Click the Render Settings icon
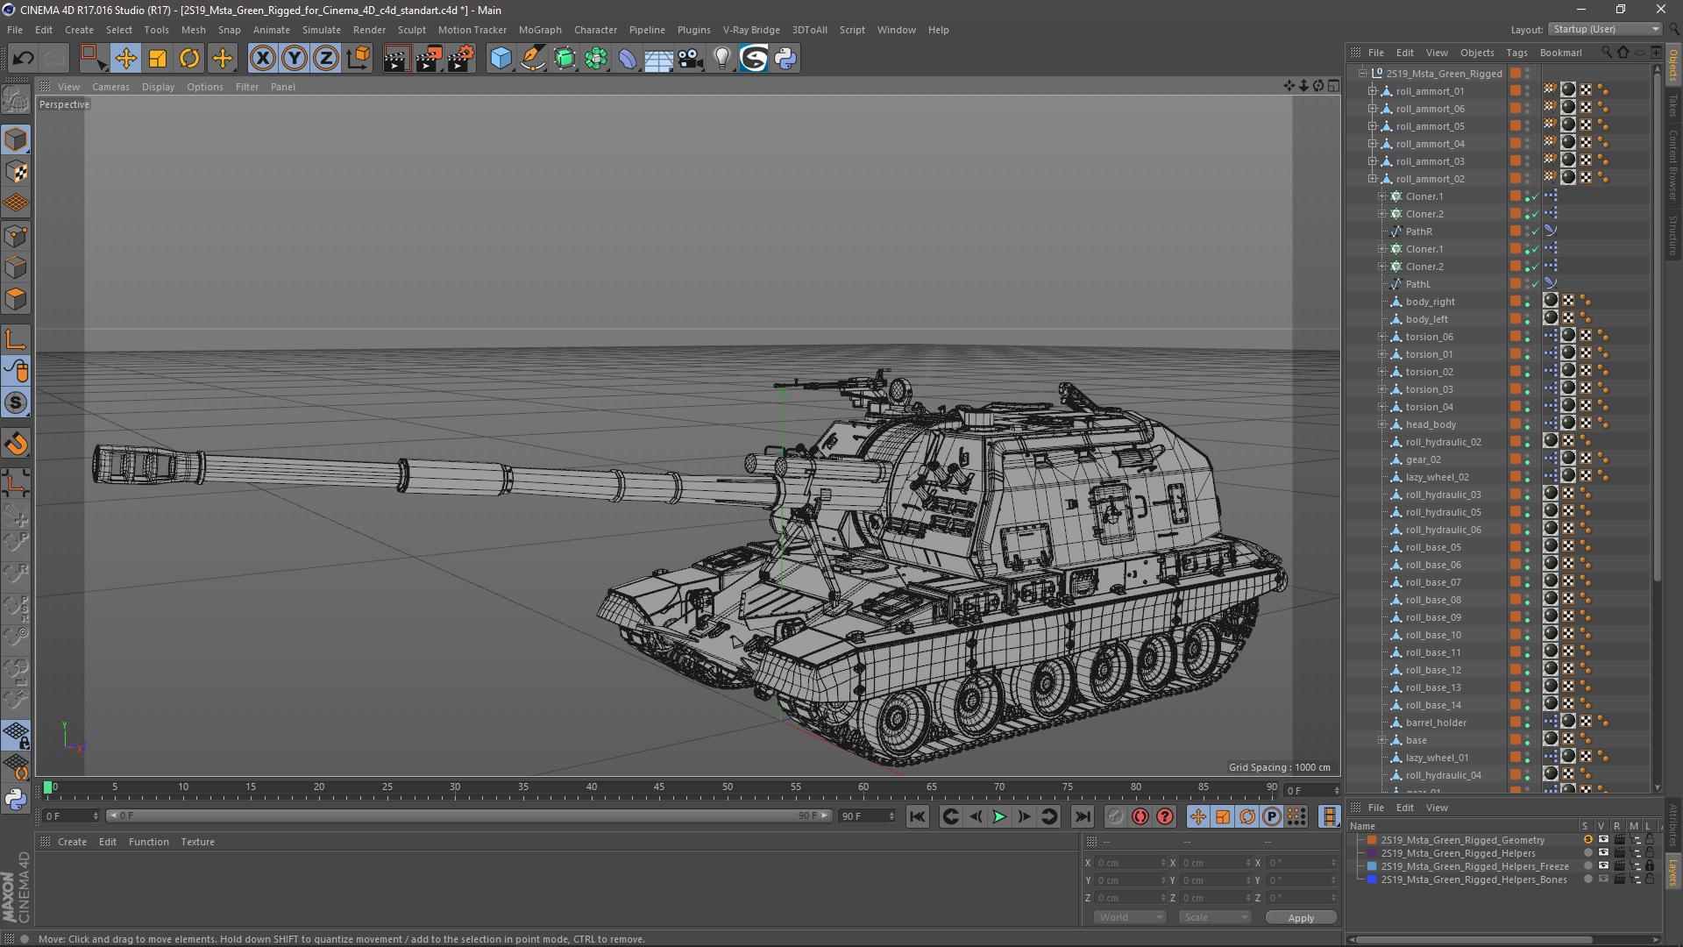 tap(461, 57)
